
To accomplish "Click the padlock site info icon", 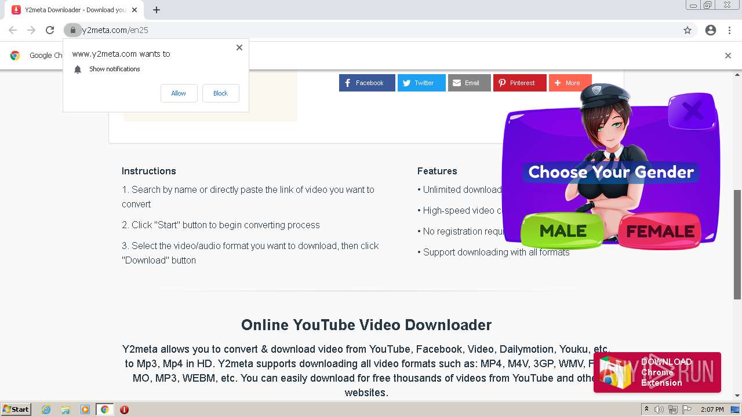I will [72, 30].
